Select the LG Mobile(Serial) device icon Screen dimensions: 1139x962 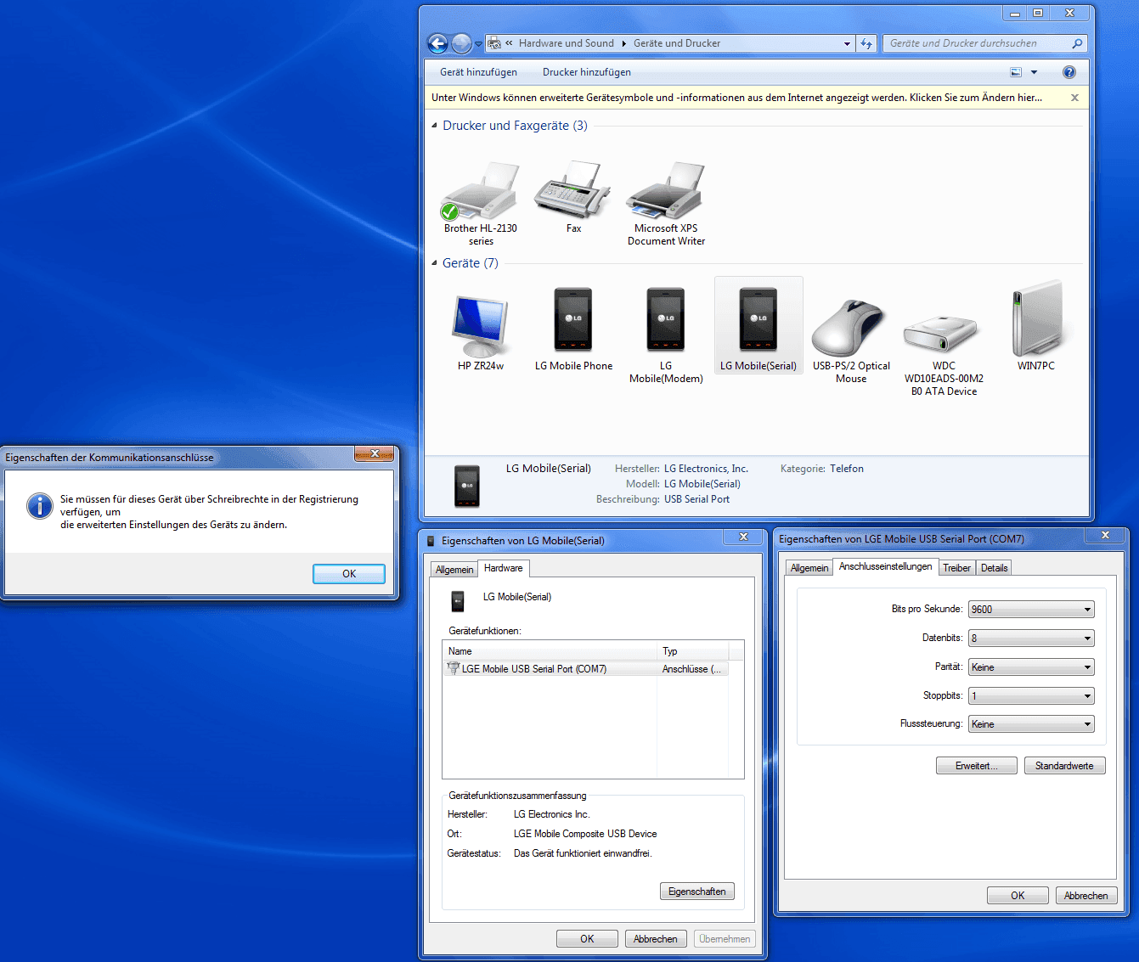pos(758,327)
